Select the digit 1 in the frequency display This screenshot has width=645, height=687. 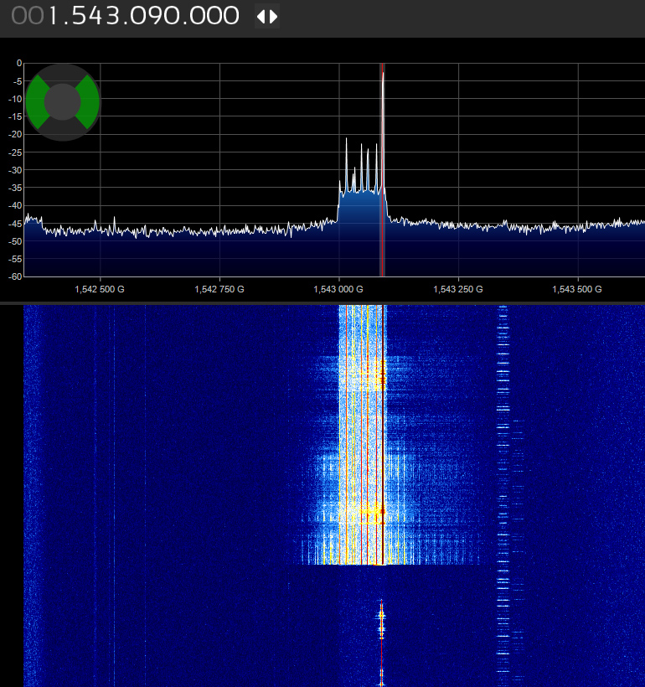coord(53,16)
